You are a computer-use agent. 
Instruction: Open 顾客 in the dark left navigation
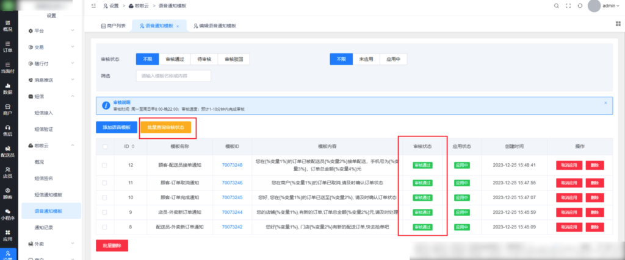click(x=8, y=194)
